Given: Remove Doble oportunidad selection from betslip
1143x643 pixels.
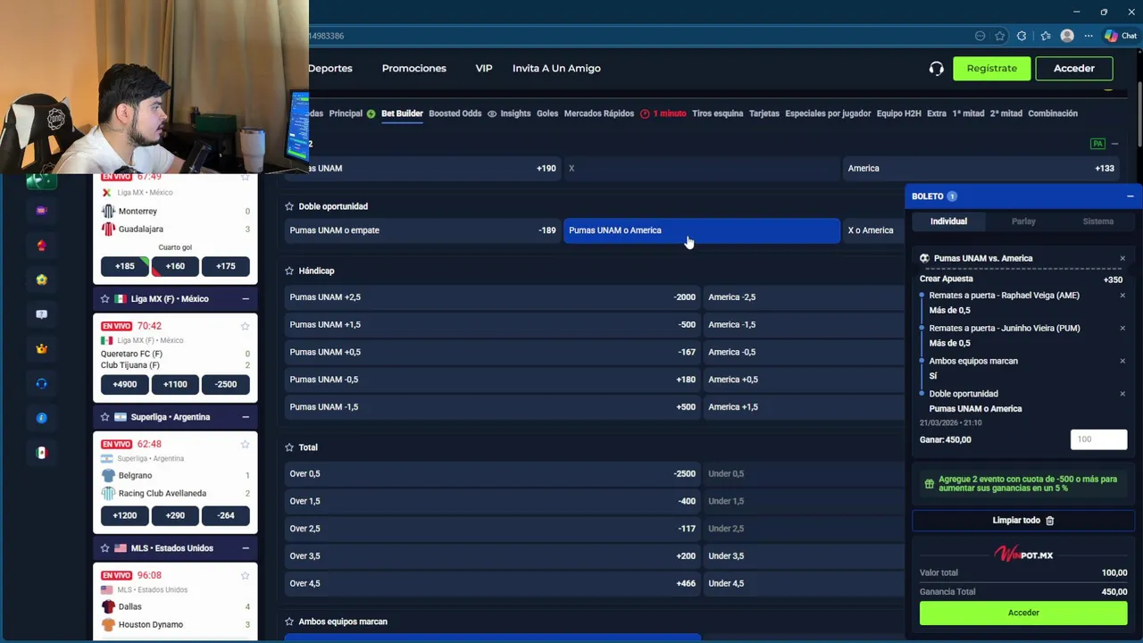Looking at the screenshot, I should pos(1122,394).
